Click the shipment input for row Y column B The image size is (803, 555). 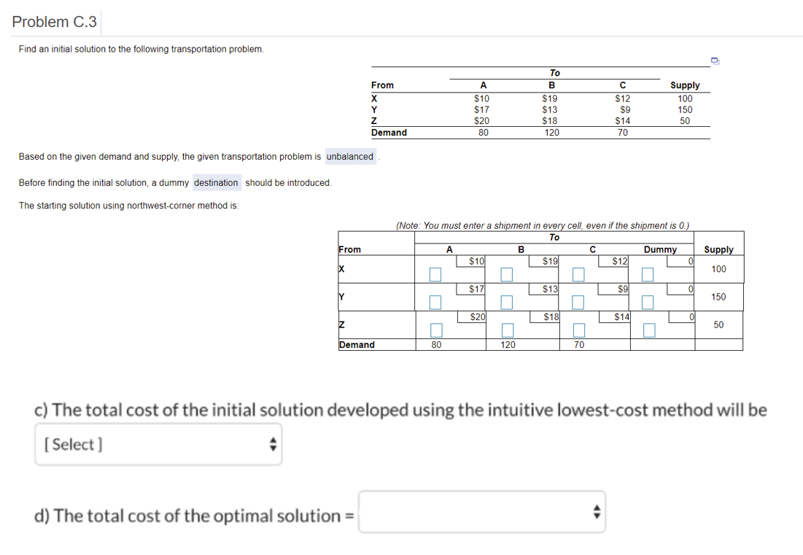[x=505, y=302]
